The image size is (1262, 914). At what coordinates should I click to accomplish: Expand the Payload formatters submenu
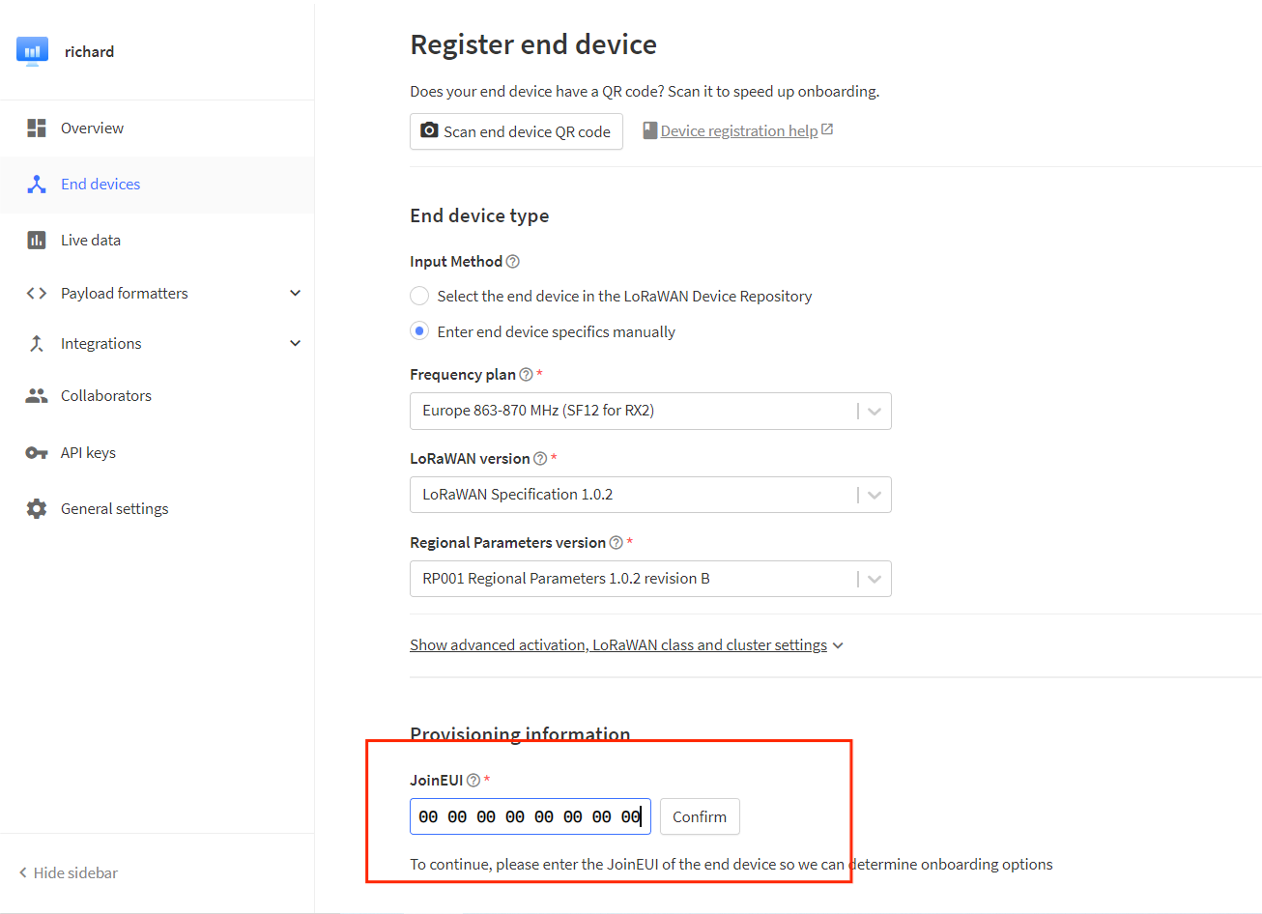click(x=295, y=294)
